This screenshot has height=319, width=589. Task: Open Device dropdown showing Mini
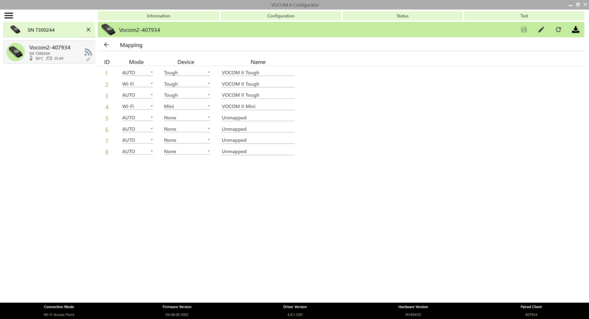[x=187, y=107]
